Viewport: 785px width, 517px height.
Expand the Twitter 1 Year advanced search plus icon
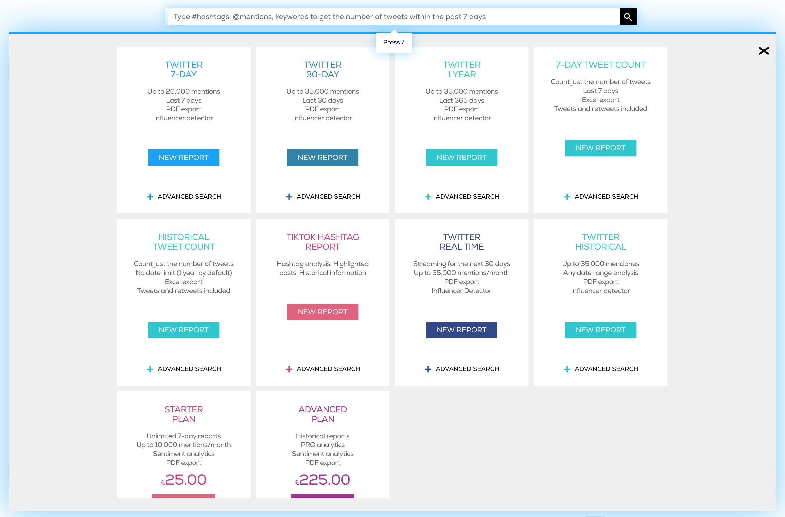428,197
